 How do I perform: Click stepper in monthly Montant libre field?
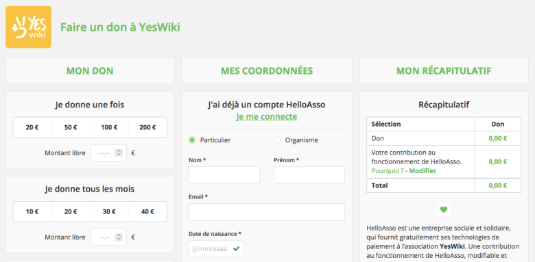119,237
